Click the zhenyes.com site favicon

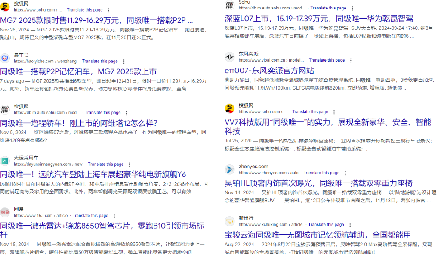pyautogui.click(x=230, y=170)
